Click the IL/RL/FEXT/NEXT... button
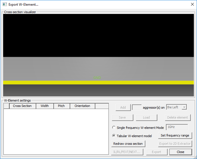 point(127,152)
